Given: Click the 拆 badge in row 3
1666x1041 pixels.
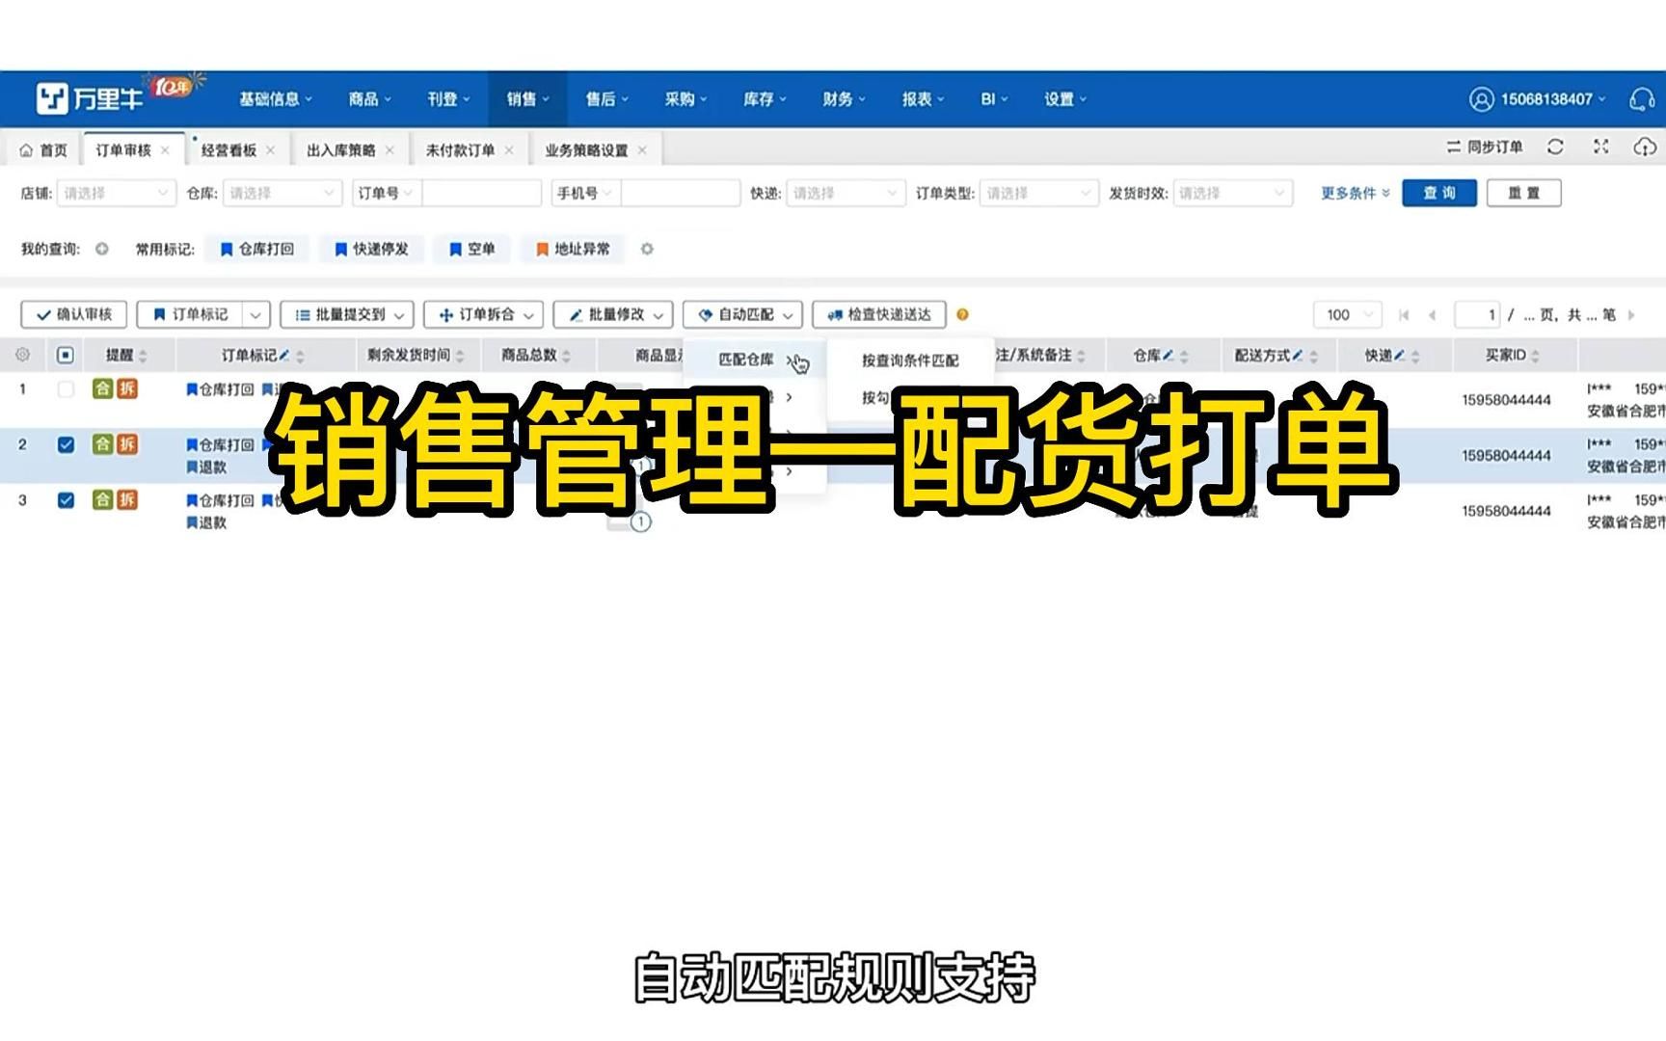Looking at the screenshot, I should tap(127, 500).
